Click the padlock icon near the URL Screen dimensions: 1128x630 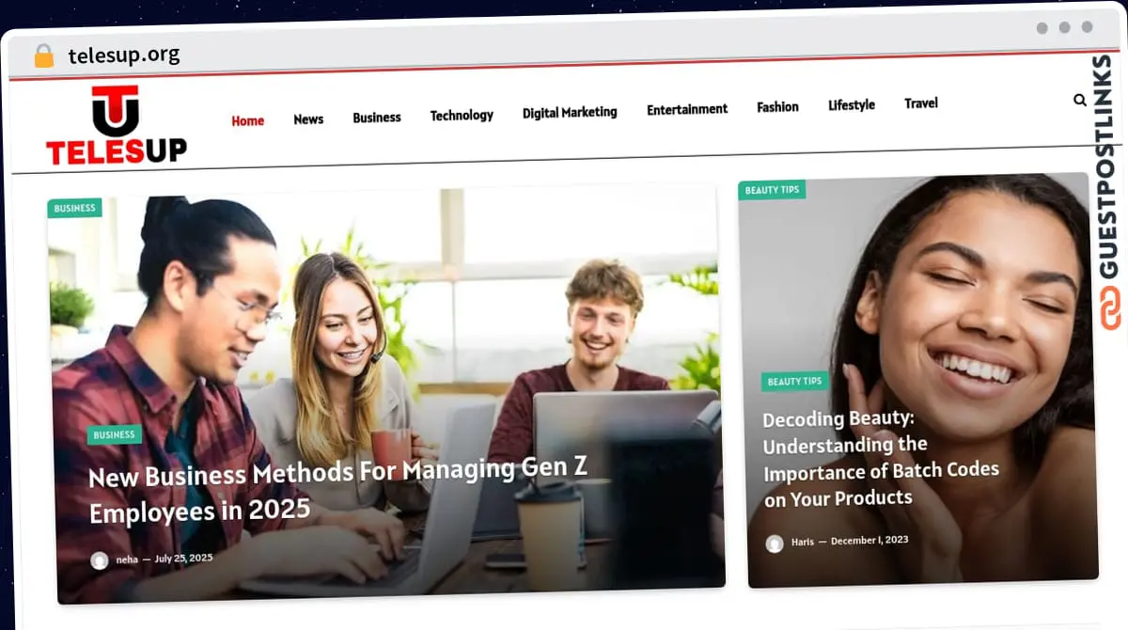[x=44, y=55]
